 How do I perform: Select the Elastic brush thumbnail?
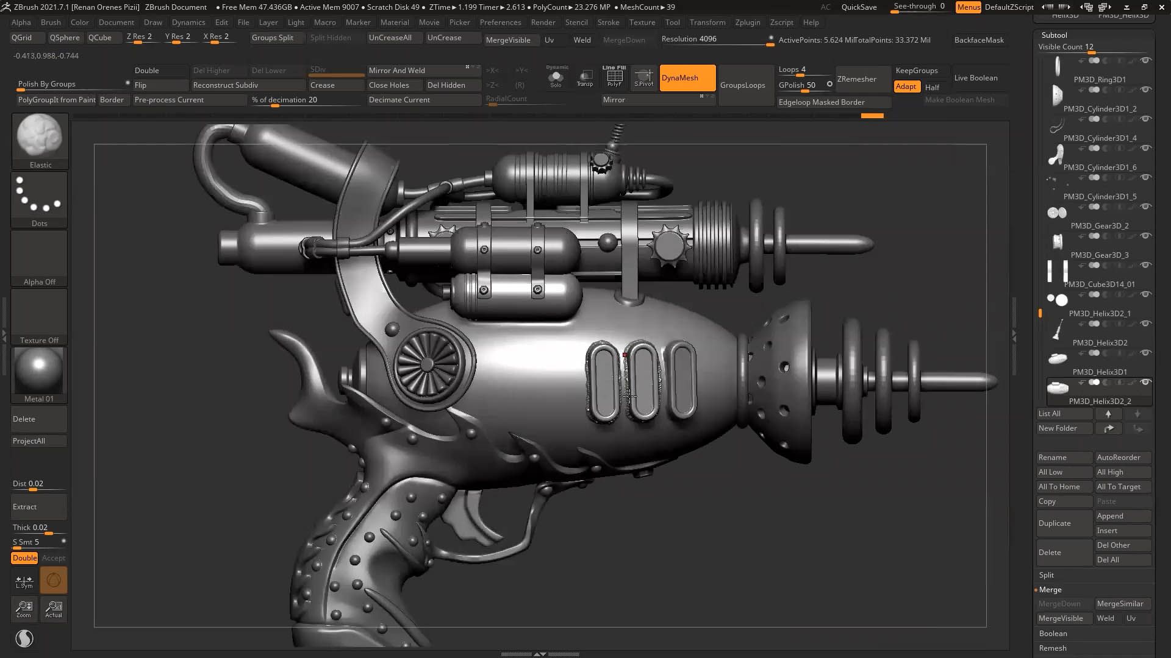pyautogui.click(x=40, y=136)
